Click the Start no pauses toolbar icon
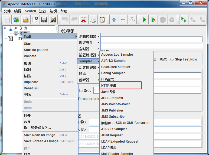 pos(154,20)
